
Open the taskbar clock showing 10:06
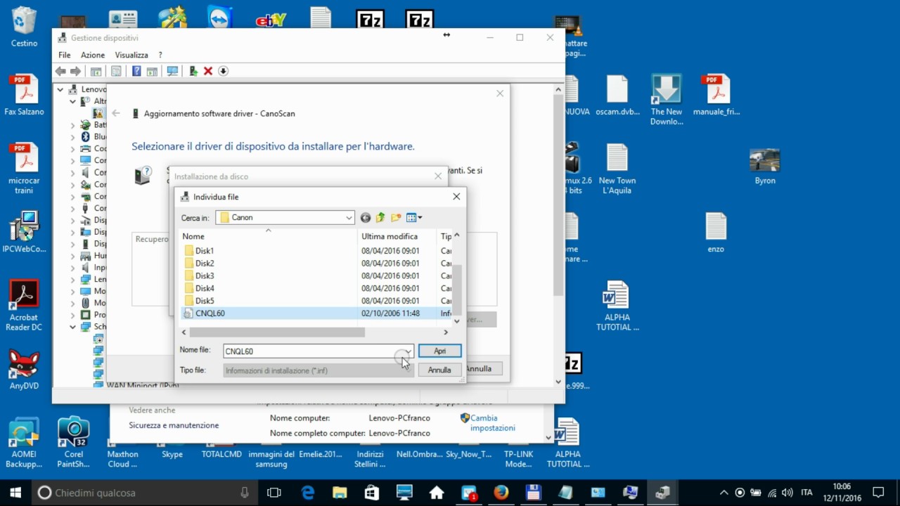pyautogui.click(x=842, y=493)
